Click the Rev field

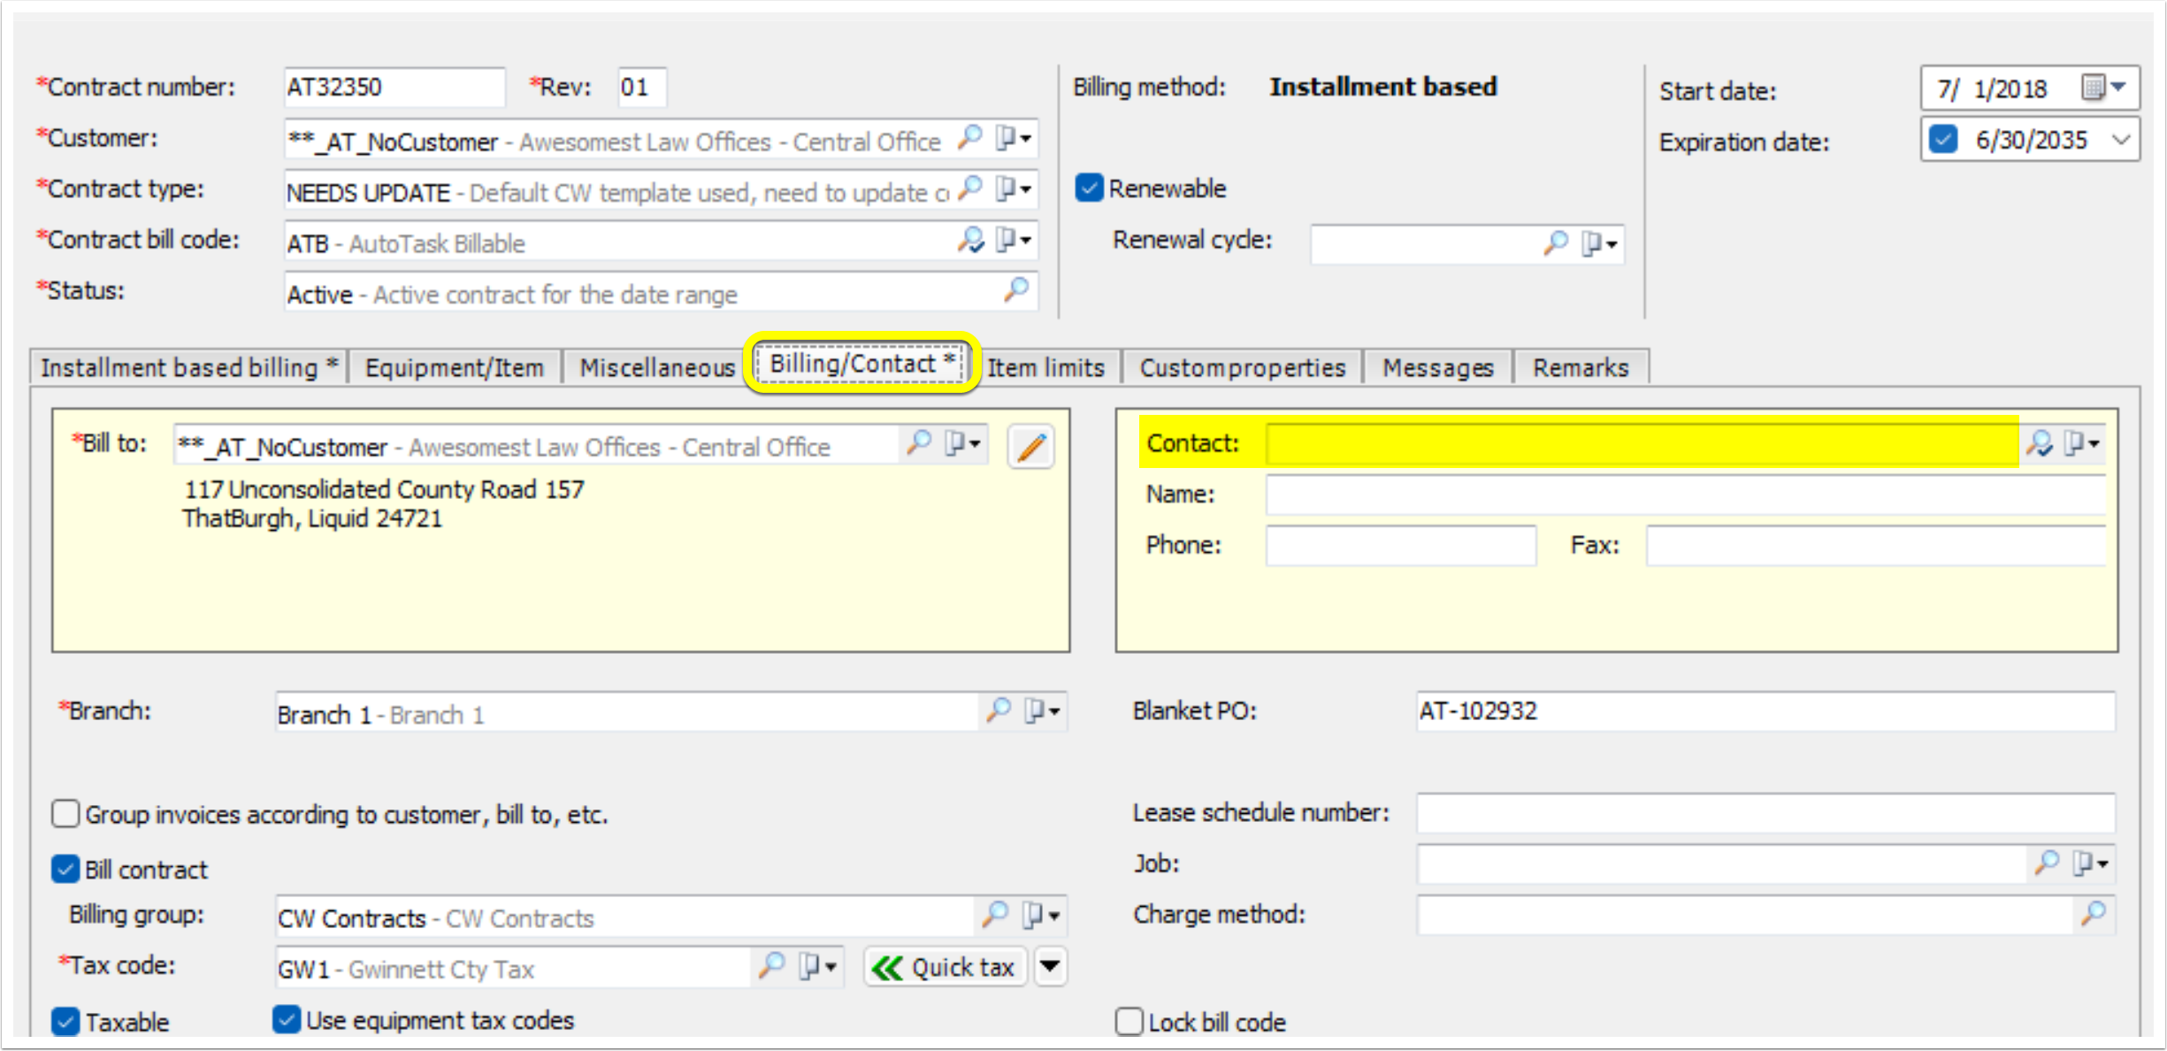pyautogui.click(x=641, y=87)
